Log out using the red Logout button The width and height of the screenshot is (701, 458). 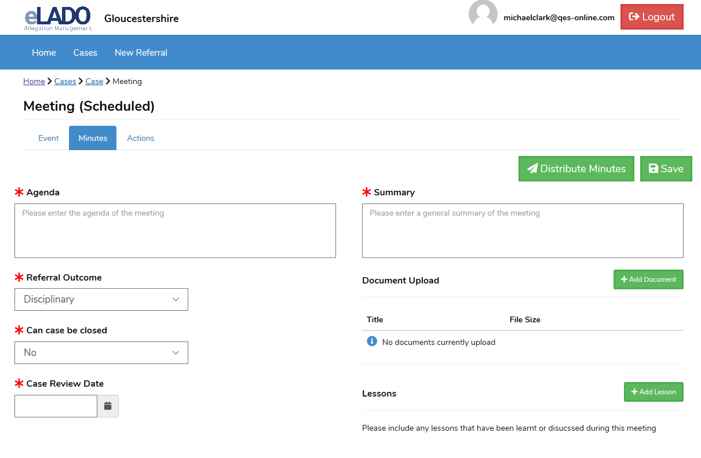point(652,17)
